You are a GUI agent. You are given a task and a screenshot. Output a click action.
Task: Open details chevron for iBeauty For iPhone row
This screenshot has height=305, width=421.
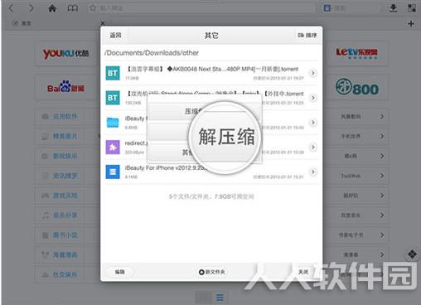(x=312, y=172)
